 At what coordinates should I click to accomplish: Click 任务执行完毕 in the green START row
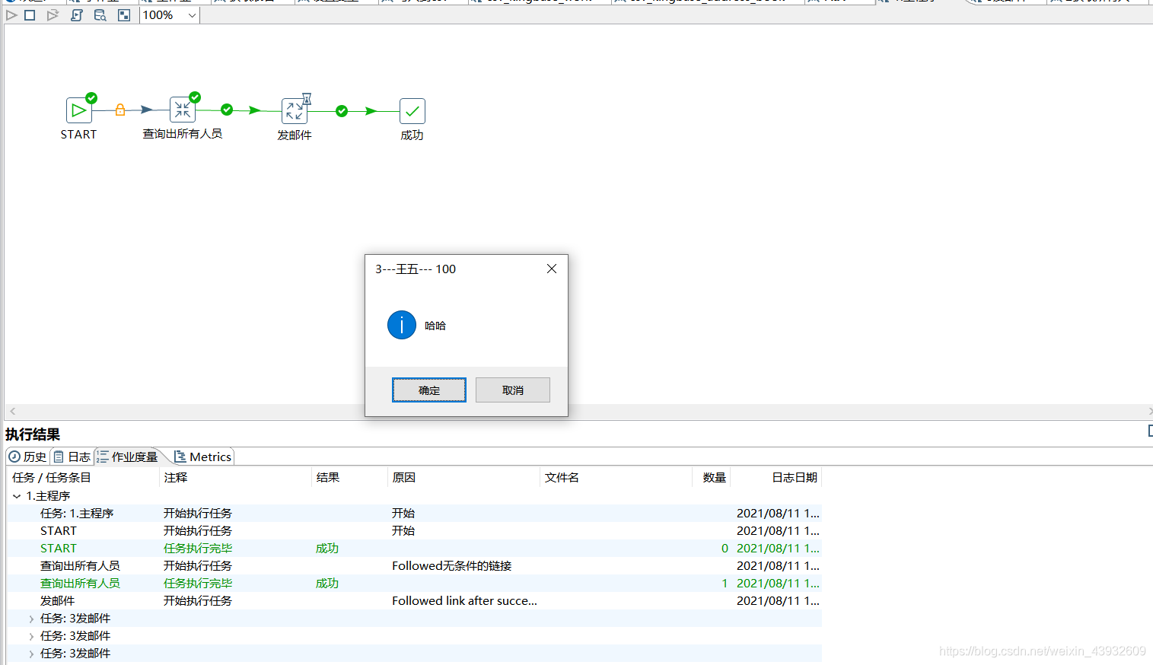click(198, 548)
